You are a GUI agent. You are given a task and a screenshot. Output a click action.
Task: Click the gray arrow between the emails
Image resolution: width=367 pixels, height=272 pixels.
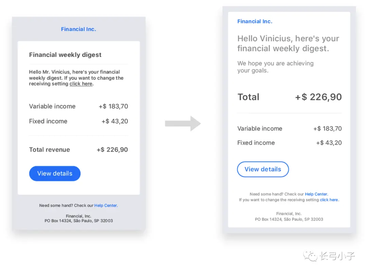pyautogui.click(x=183, y=124)
